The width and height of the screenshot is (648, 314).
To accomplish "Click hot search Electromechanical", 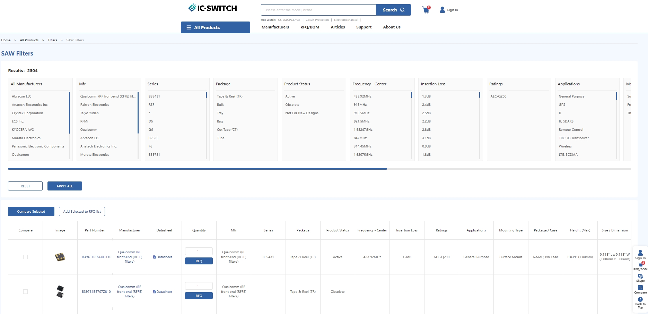I will tap(346, 20).
